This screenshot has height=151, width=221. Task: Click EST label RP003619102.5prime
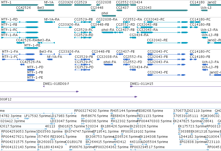pyautogui.click(x=138, y=132)
